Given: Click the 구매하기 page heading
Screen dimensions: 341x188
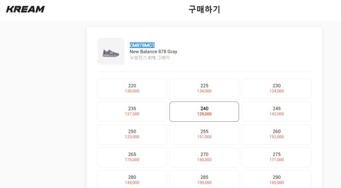Looking at the screenshot, I should point(204,9).
